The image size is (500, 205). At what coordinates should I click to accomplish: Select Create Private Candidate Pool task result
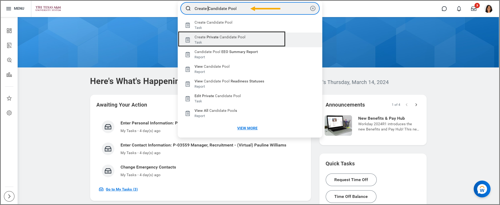(x=220, y=39)
